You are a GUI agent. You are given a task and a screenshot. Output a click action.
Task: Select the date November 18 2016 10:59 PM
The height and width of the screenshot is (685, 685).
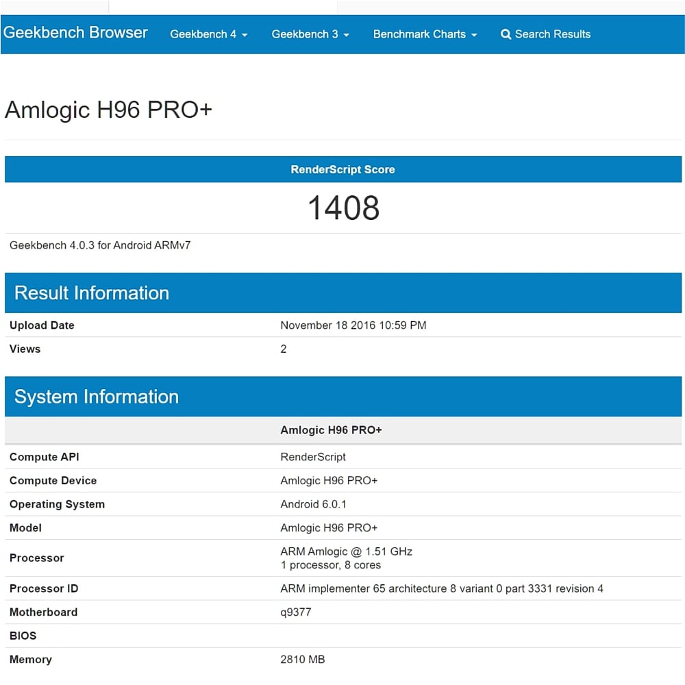[353, 325]
